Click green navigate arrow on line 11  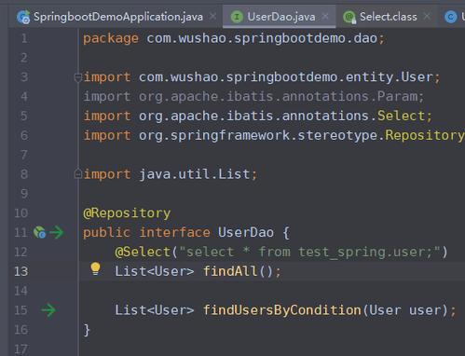(x=57, y=232)
